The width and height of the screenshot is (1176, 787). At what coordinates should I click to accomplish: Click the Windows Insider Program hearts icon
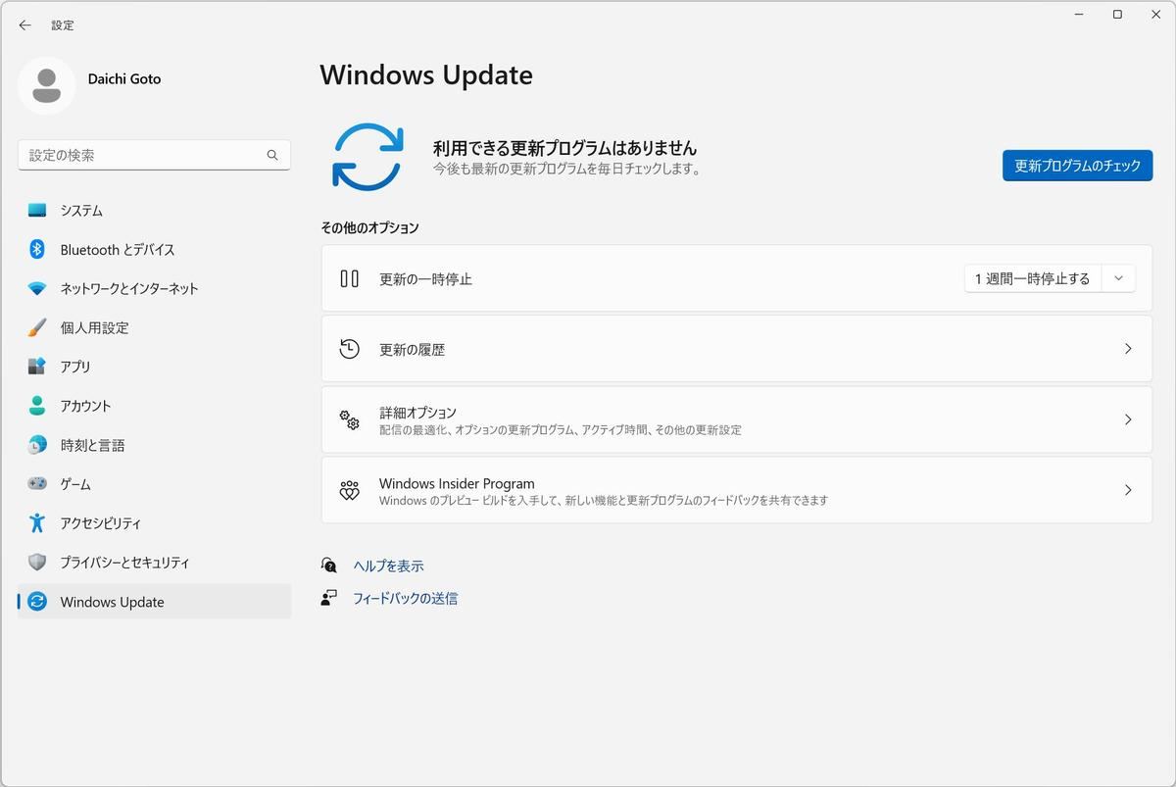point(349,490)
